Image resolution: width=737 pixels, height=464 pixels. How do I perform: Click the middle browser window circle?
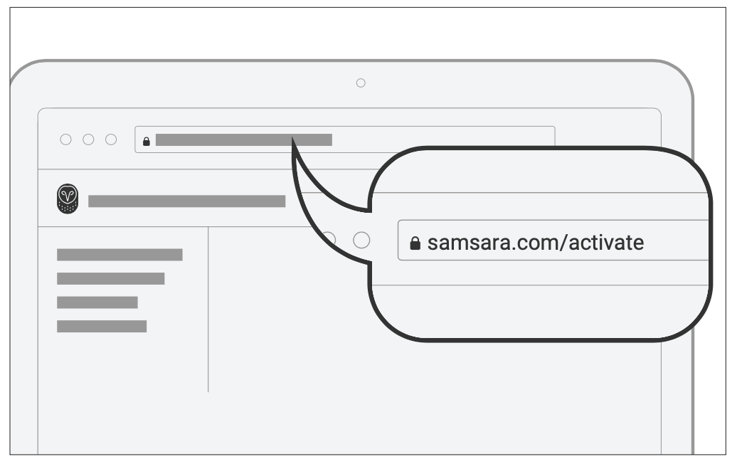[88, 139]
